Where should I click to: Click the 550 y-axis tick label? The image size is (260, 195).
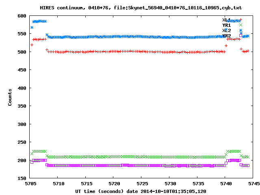(22, 34)
